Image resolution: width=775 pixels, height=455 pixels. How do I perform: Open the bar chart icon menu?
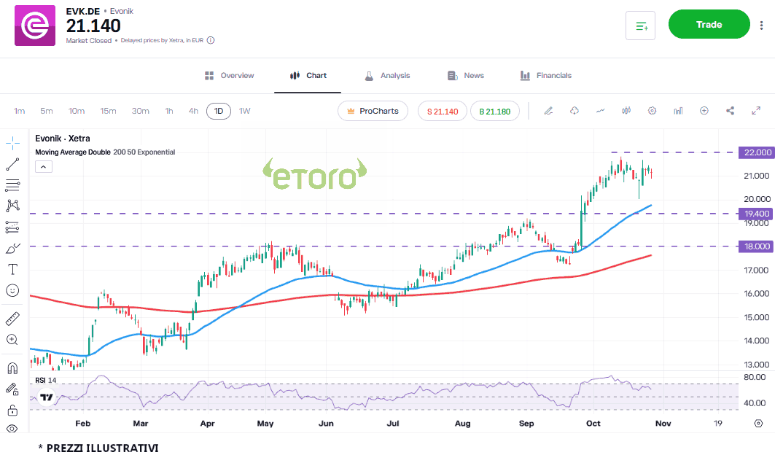[678, 111]
